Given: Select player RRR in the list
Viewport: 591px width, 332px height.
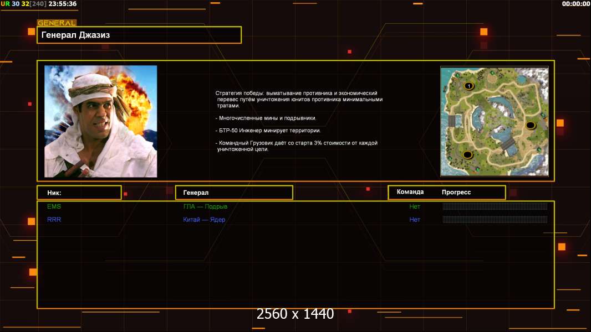Looking at the screenshot, I should 54,220.
